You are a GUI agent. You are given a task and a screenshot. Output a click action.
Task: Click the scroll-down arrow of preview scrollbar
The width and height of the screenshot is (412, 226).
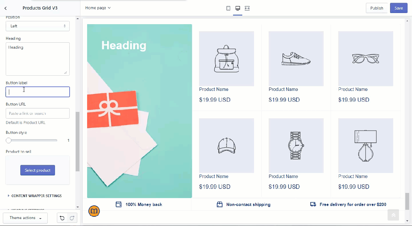point(407,221)
